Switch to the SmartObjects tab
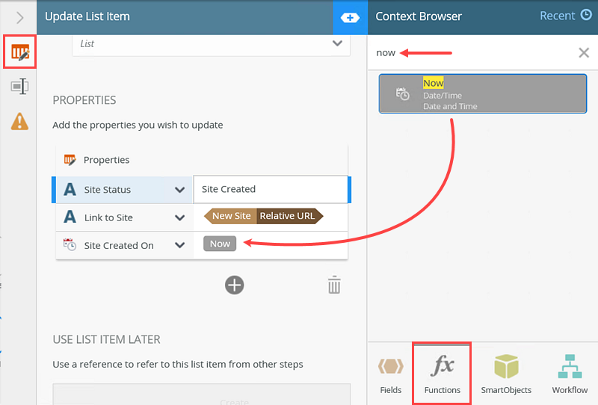The width and height of the screenshot is (598, 405). point(506,374)
